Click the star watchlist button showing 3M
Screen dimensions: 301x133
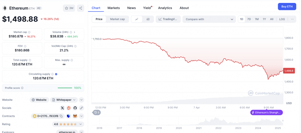[x=69, y=8]
